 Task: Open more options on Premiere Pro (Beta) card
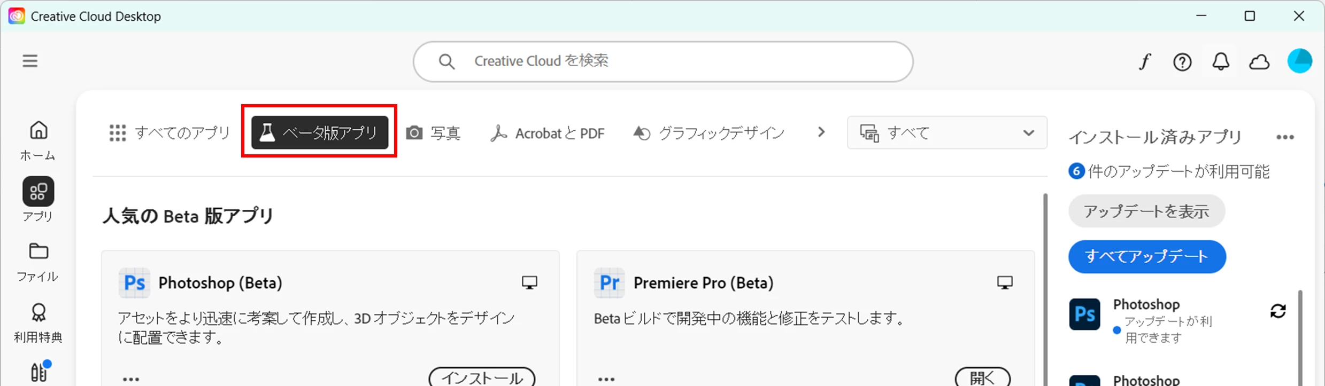606,379
